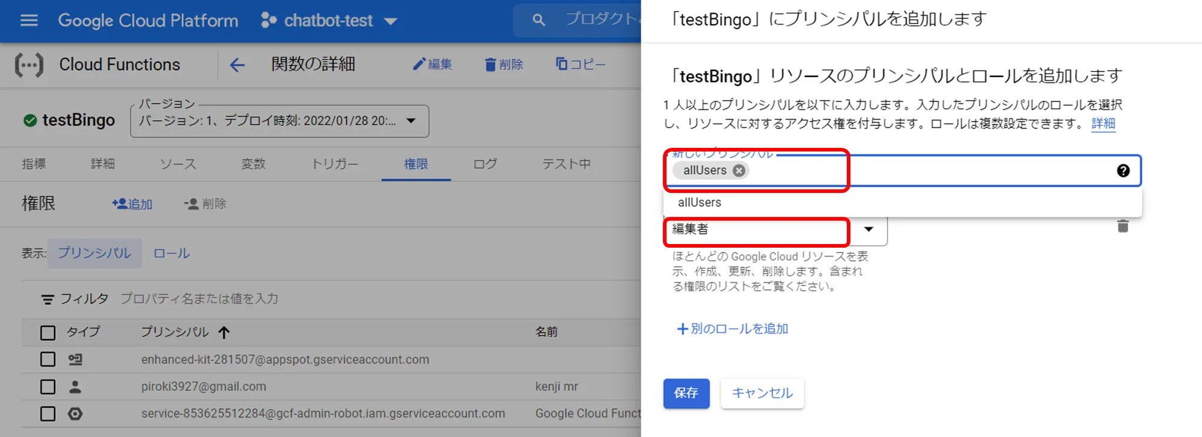Show permissions by ロール
This screenshot has width=1202, height=437.
[172, 253]
